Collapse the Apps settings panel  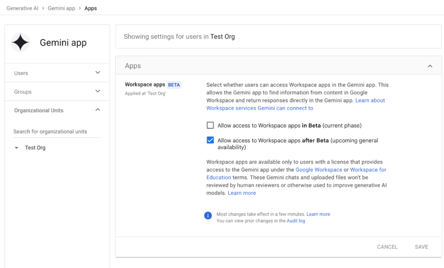click(430, 66)
